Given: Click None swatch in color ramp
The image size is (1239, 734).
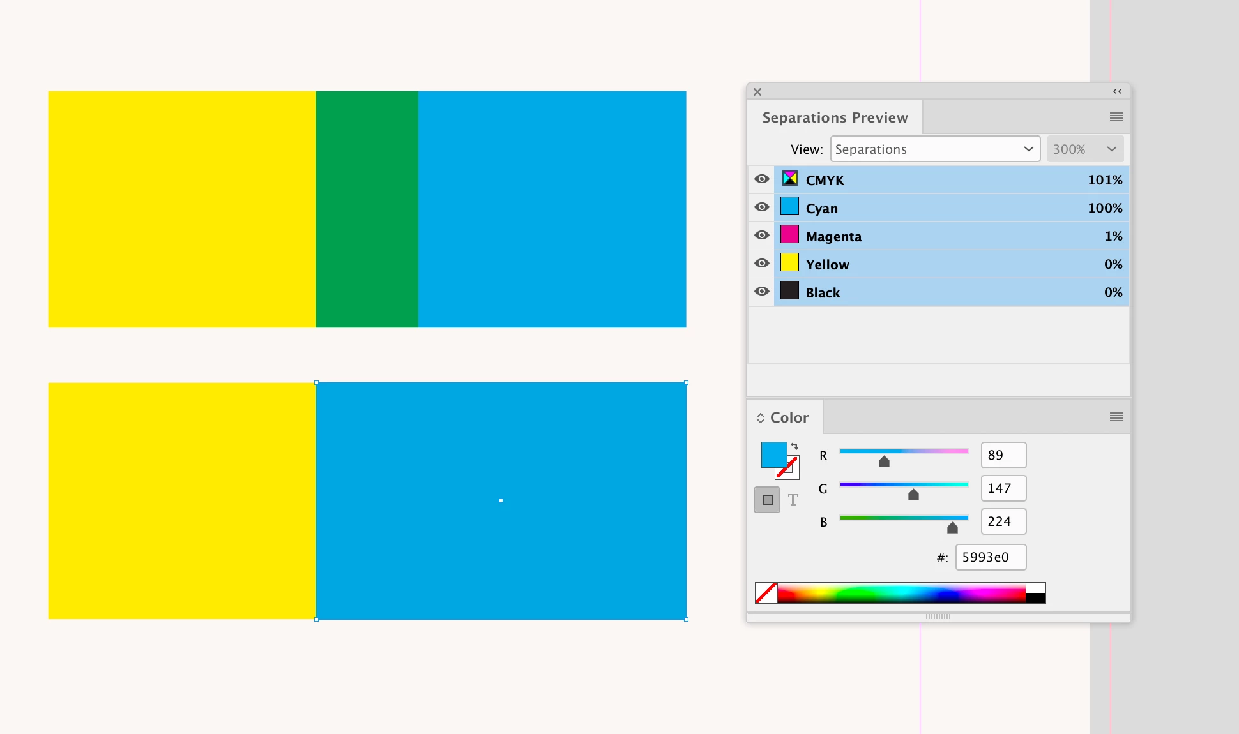Looking at the screenshot, I should [x=766, y=593].
